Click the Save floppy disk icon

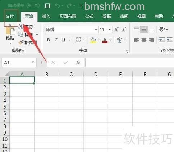click(x=47, y=6)
